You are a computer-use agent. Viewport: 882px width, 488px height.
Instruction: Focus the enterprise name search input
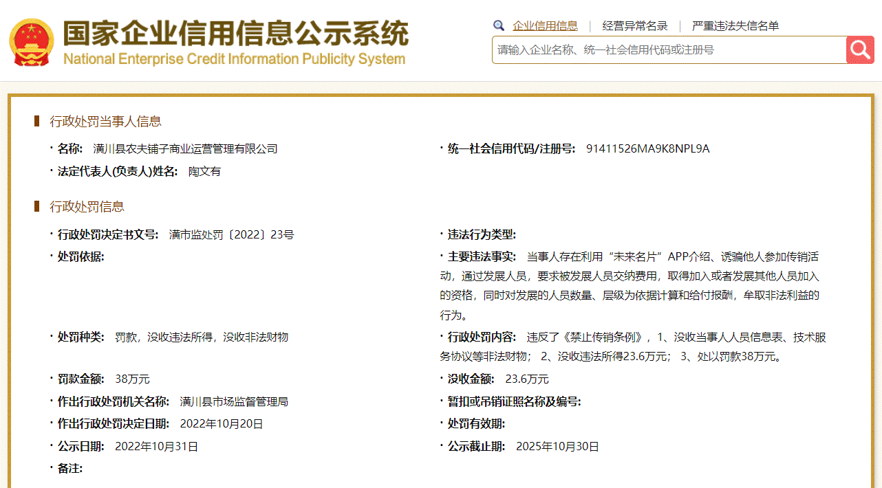669,49
